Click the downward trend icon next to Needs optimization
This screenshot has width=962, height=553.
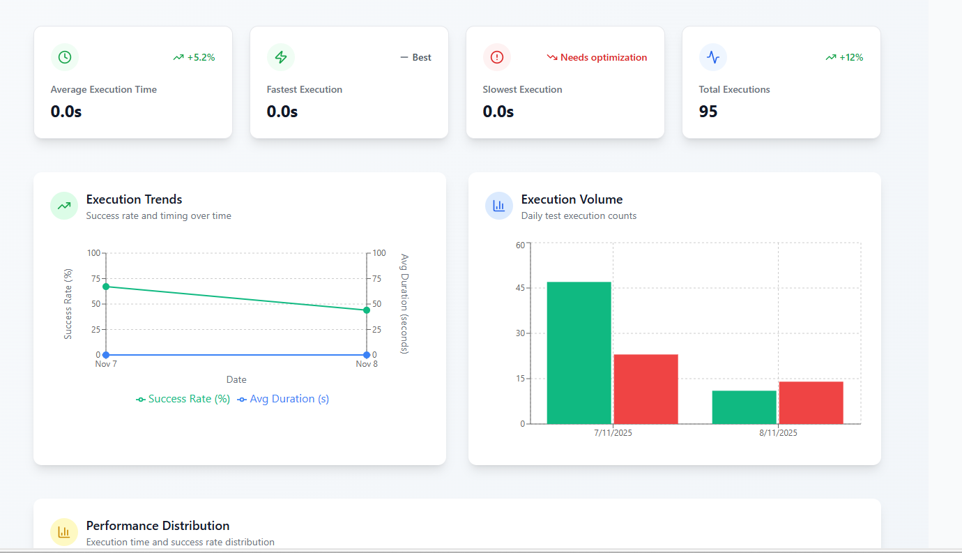pos(552,58)
